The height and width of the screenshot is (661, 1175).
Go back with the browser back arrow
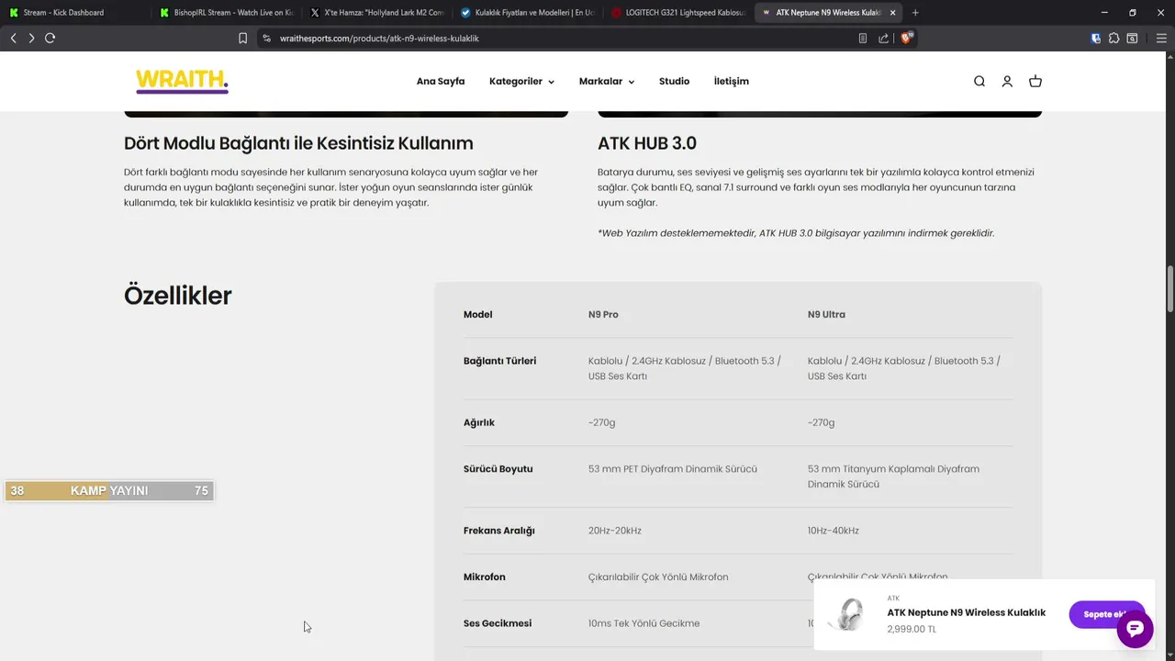pos(13,38)
